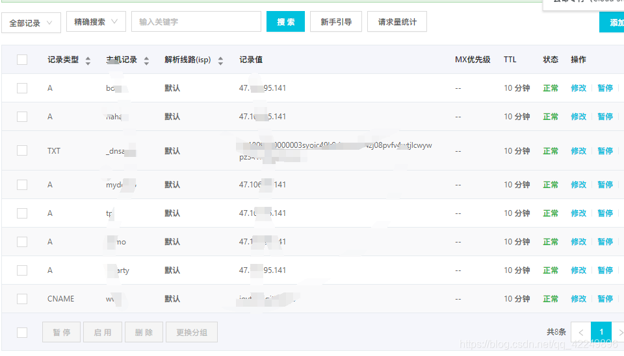Check the checkbox of the row ending in 'mo'
The width and height of the screenshot is (624, 356).
pos(22,242)
